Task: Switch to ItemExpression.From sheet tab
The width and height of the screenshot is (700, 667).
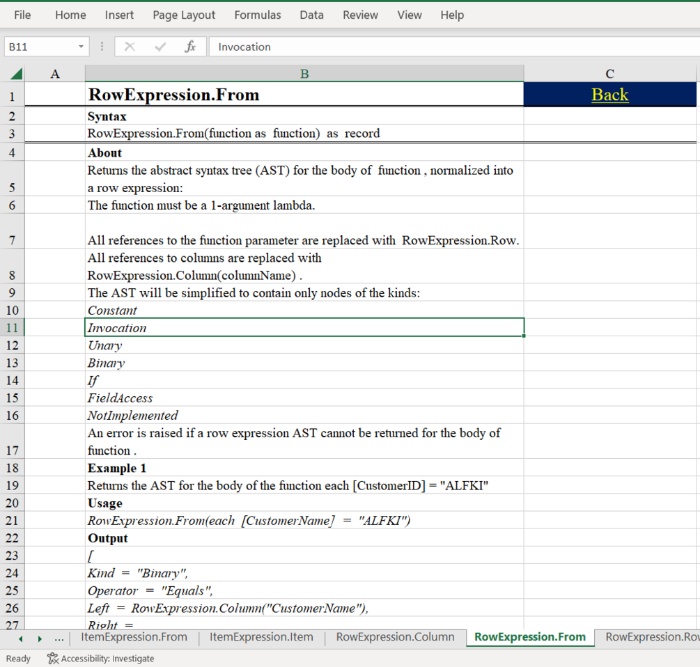Action: (x=134, y=636)
